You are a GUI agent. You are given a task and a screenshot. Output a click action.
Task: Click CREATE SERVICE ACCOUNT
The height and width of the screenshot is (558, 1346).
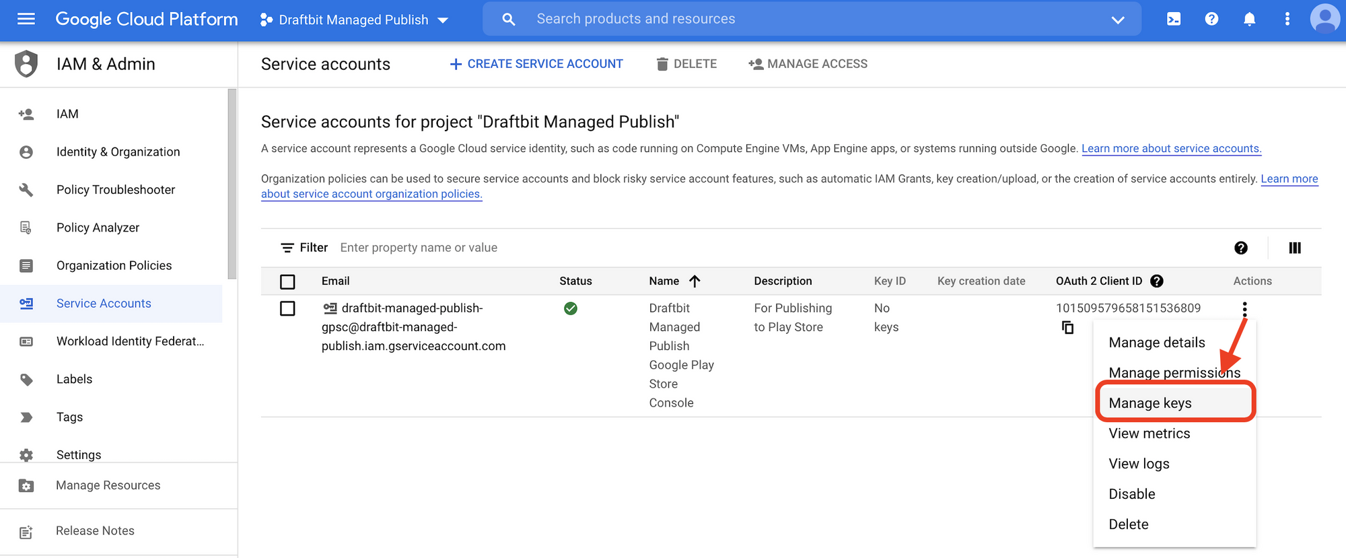click(536, 64)
